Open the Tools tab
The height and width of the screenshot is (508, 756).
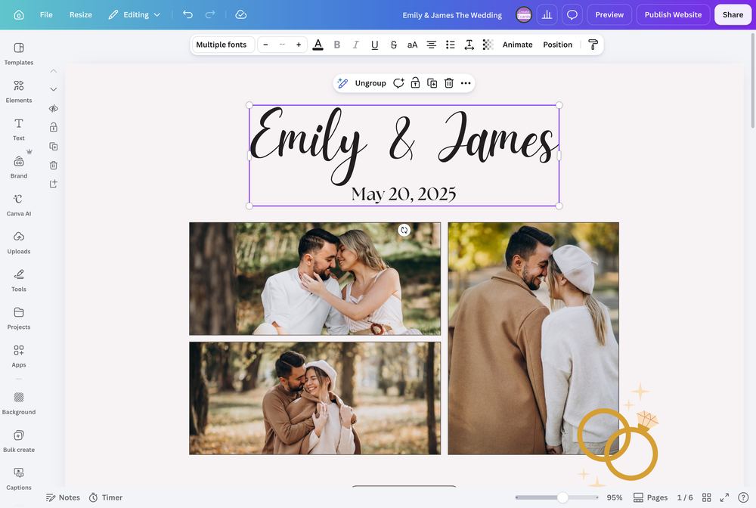point(19,280)
